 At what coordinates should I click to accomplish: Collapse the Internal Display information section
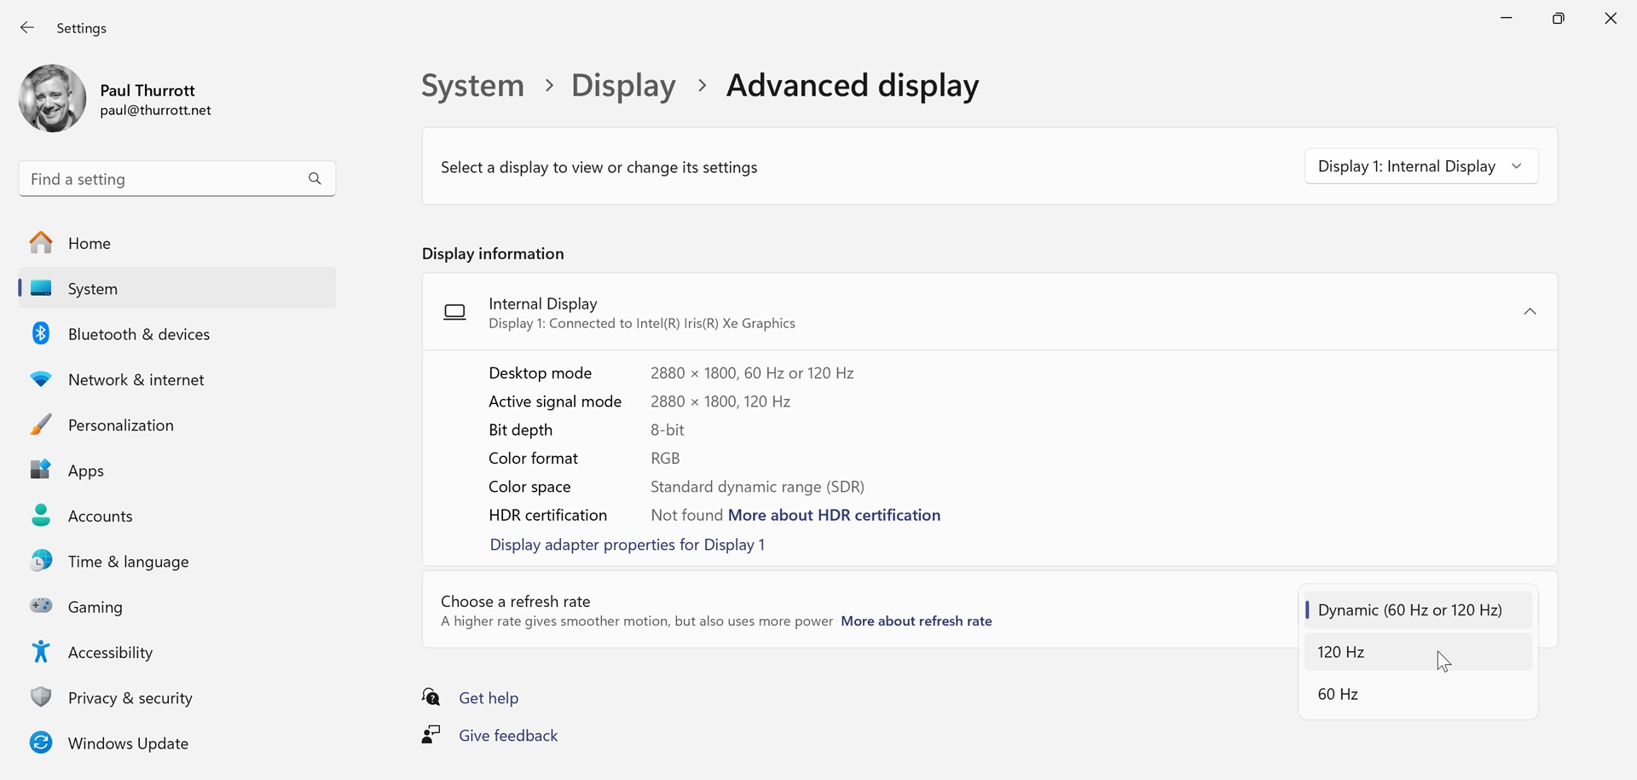click(1530, 312)
